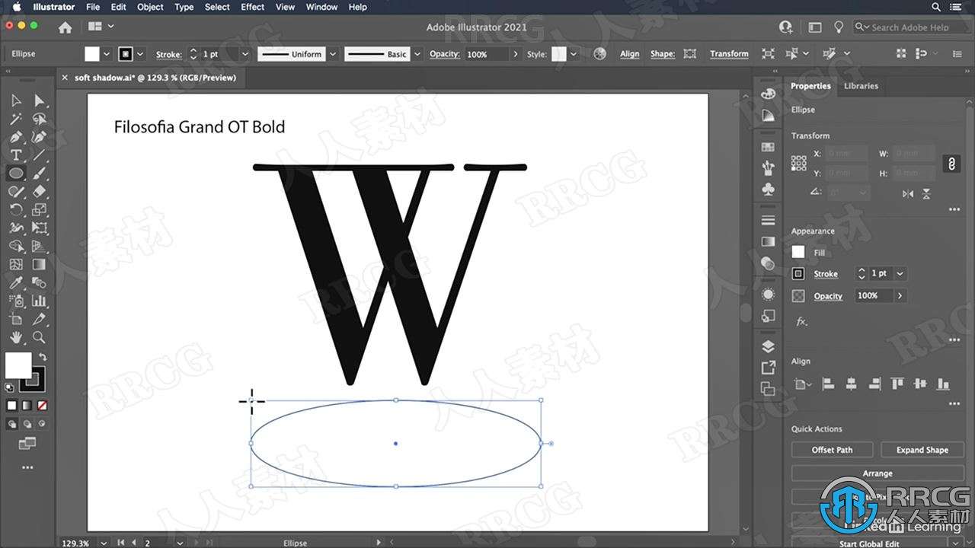Click the Arrange button
Image resolution: width=975 pixels, height=548 pixels.
point(877,473)
